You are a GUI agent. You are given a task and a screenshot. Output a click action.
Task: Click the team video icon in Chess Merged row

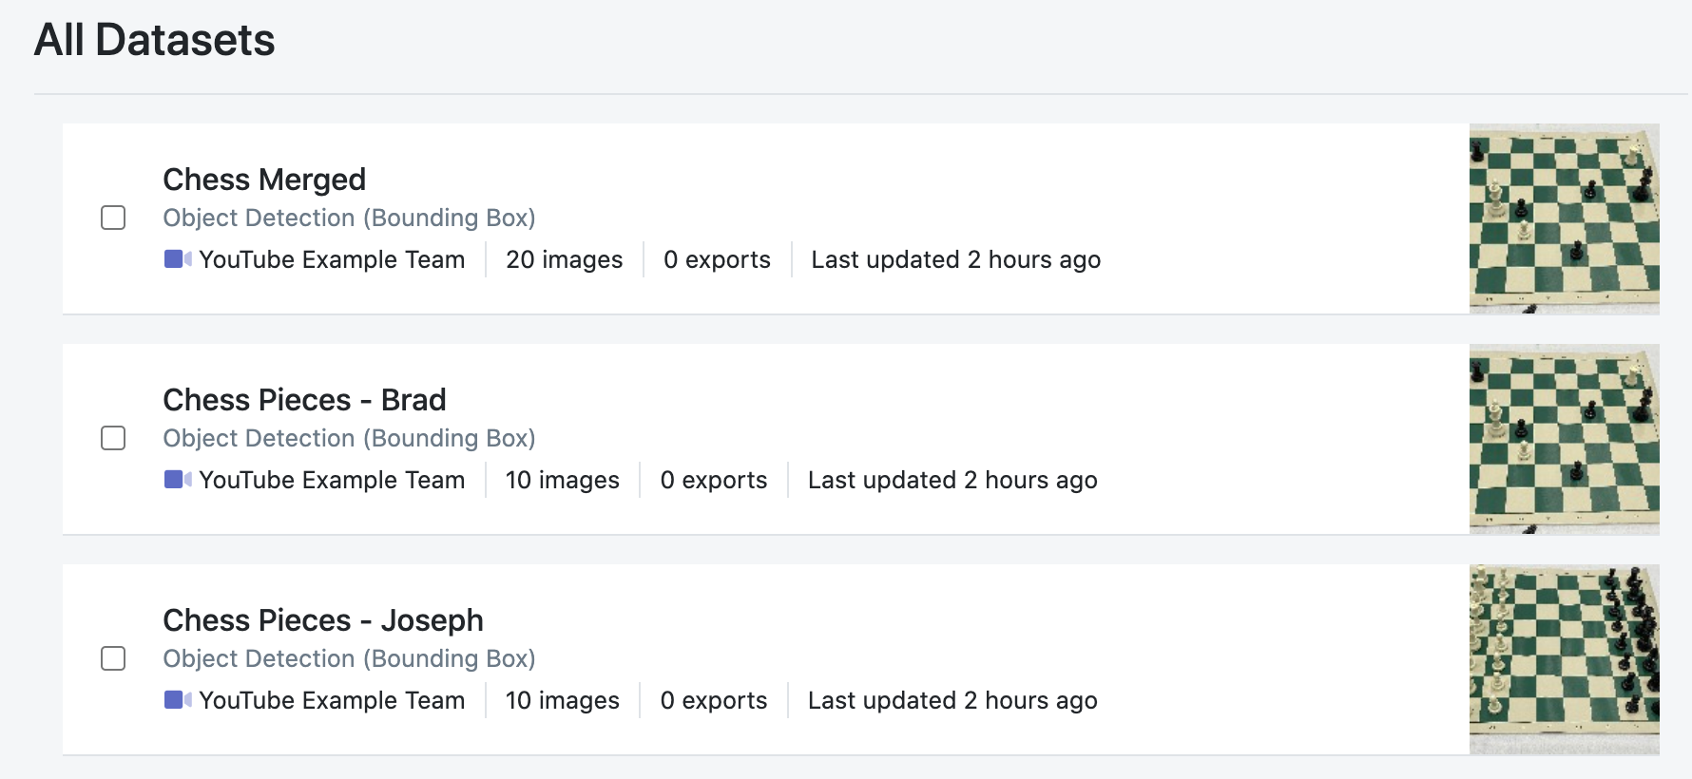point(178,258)
